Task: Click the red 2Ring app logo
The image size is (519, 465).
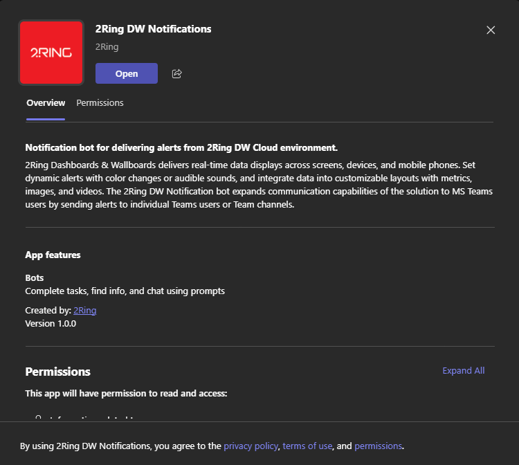Action: [x=52, y=53]
